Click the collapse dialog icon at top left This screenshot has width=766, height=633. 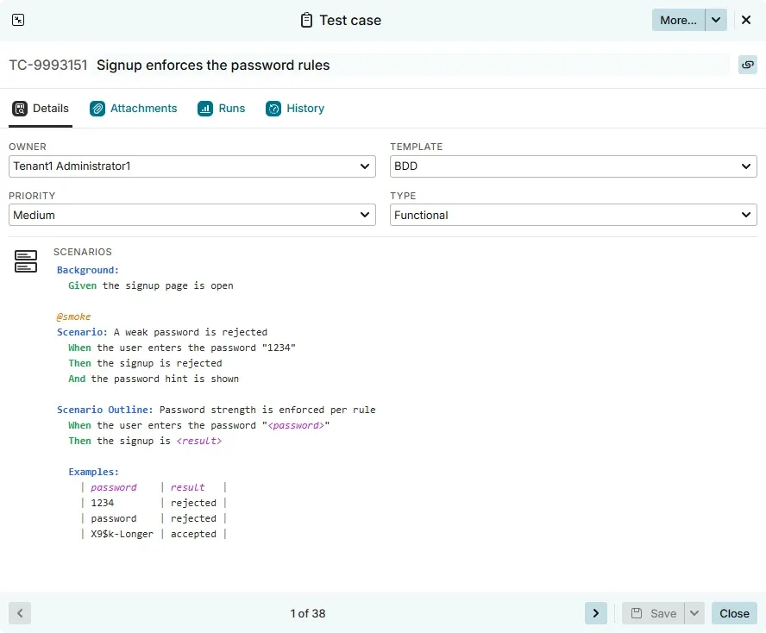pyautogui.click(x=18, y=20)
